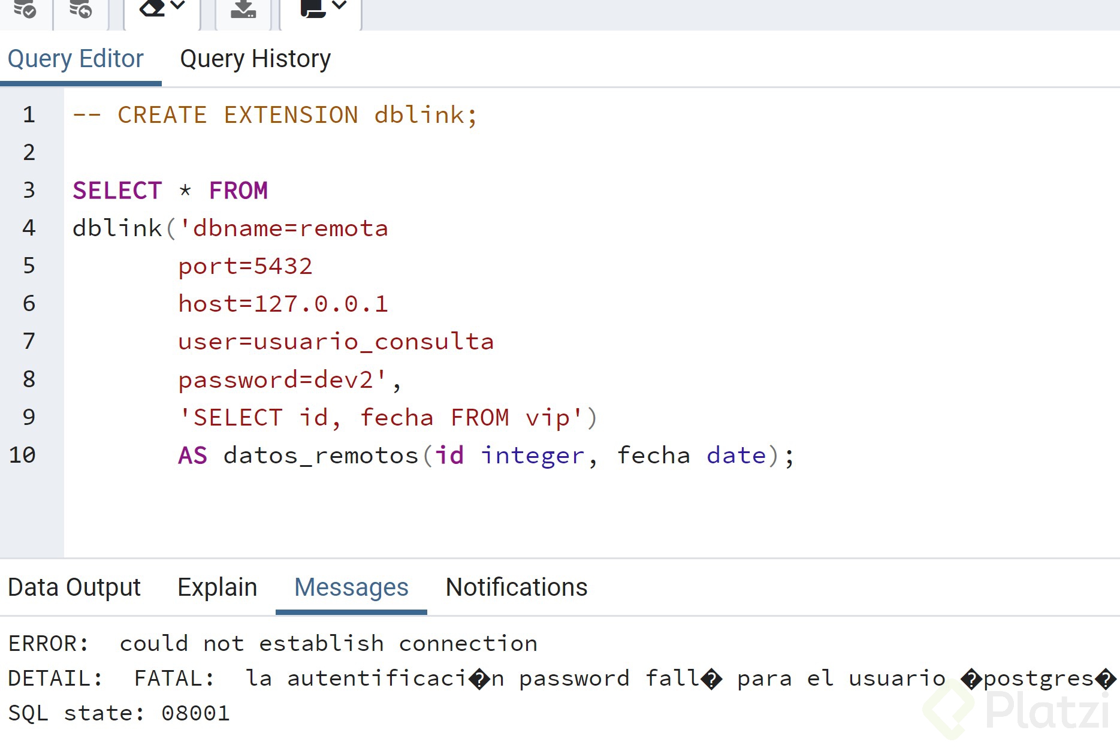The width and height of the screenshot is (1120, 748).
Task: Click line number 10 in the gutter
Action: click(x=23, y=455)
